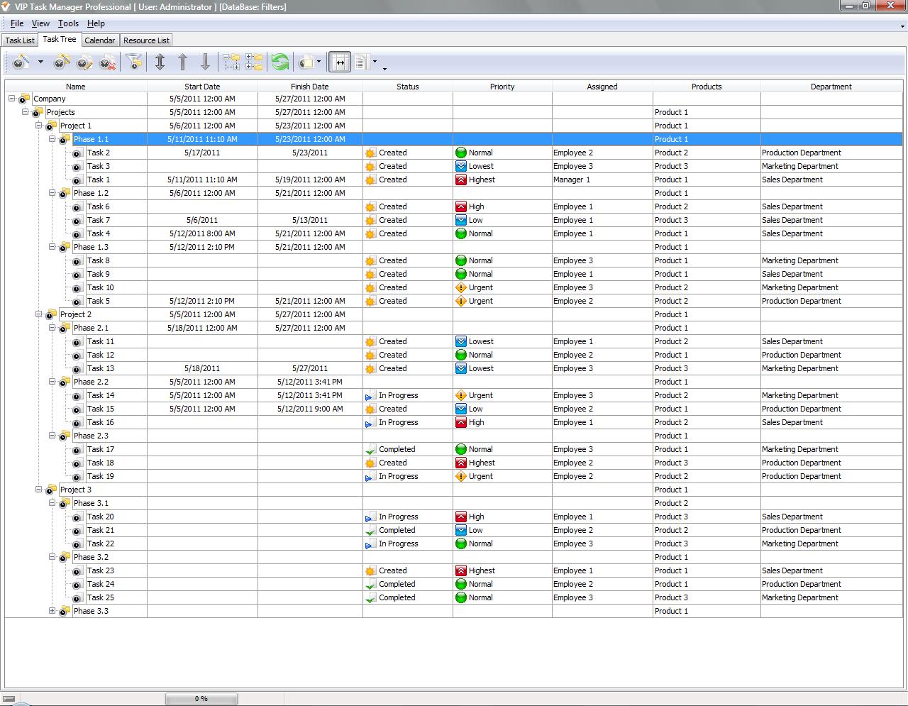908x706 pixels.
Task: Click the Edit Task pencil icon
Action: pos(85,62)
